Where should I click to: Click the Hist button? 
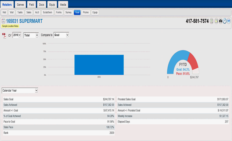pyautogui.click(x=4, y=12)
